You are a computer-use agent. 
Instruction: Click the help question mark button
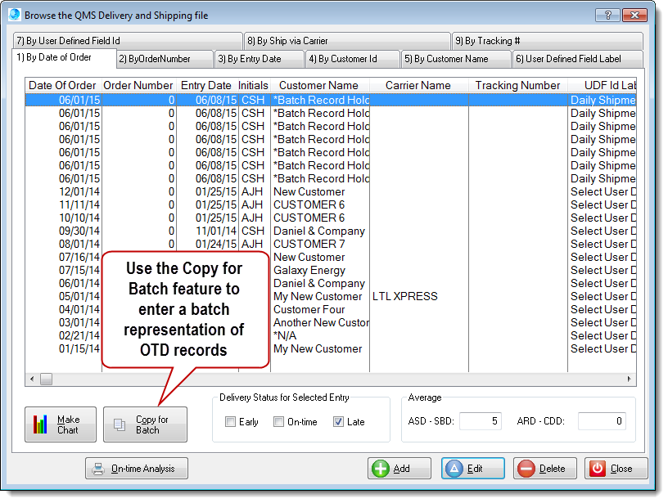[x=607, y=15]
